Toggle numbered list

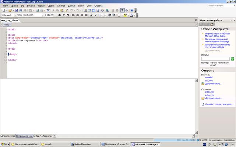[101, 15]
